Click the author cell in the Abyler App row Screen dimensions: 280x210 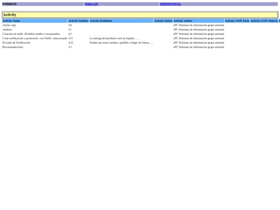point(199,25)
